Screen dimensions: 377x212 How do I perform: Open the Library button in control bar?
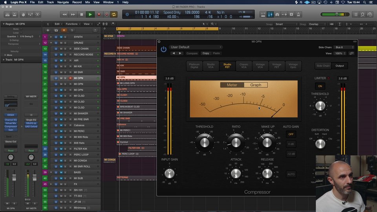point(7,15)
